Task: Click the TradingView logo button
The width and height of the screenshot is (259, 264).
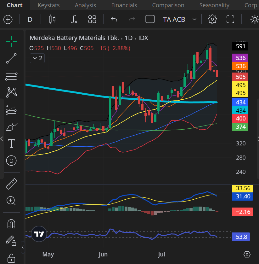Action: point(39,234)
